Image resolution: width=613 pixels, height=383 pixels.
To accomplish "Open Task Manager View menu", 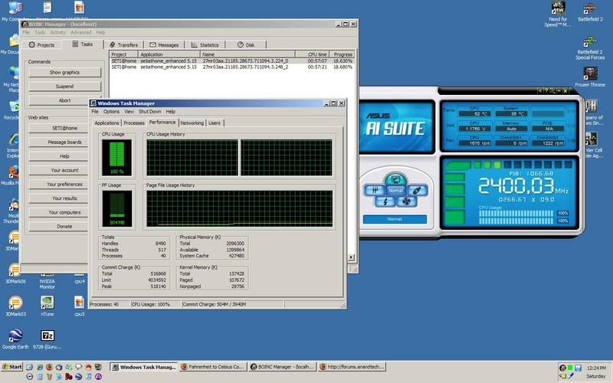I will (129, 111).
